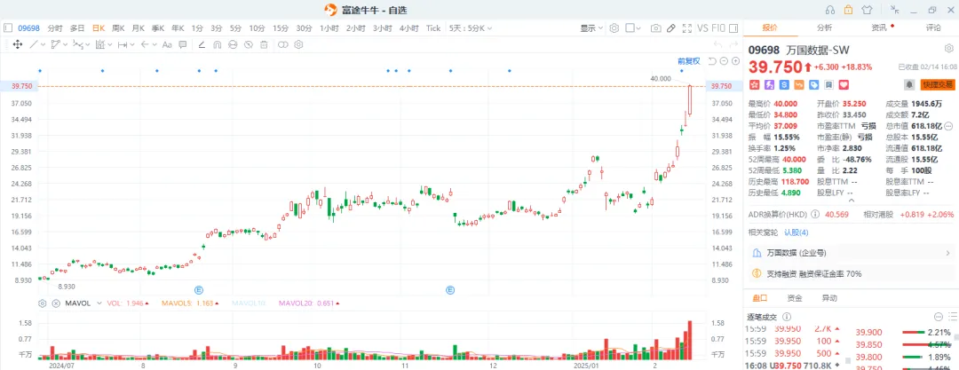Add a comment bubble annotation
The width and height of the screenshot is (959, 370).
pyautogui.click(x=182, y=44)
